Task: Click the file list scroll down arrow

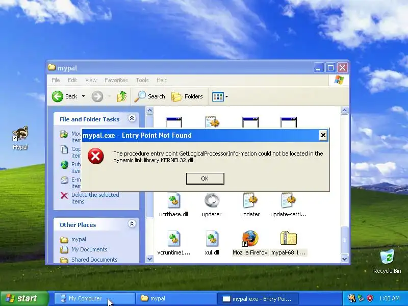Action: click(344, 259)
